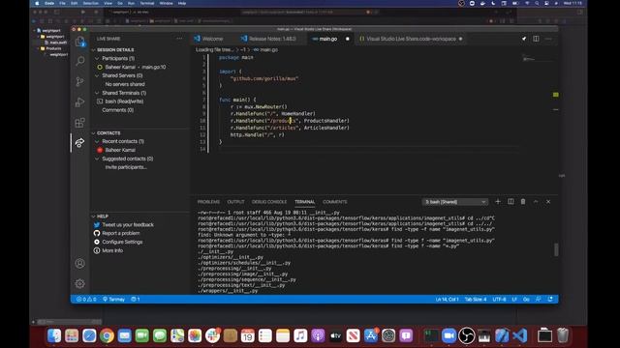This screenshot has width=620, height=348.
Task: Select participant Baheer Kamal main.go:10
Action: pos(136,67)
